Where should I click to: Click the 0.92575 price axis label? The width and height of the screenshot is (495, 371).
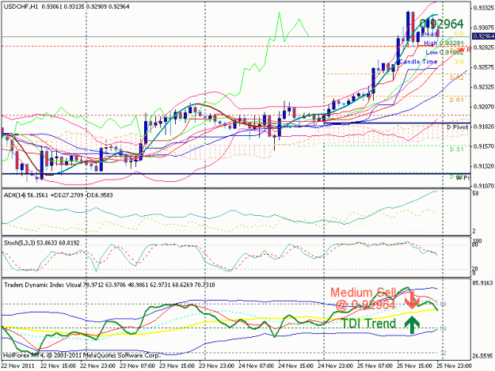point(483,67)
